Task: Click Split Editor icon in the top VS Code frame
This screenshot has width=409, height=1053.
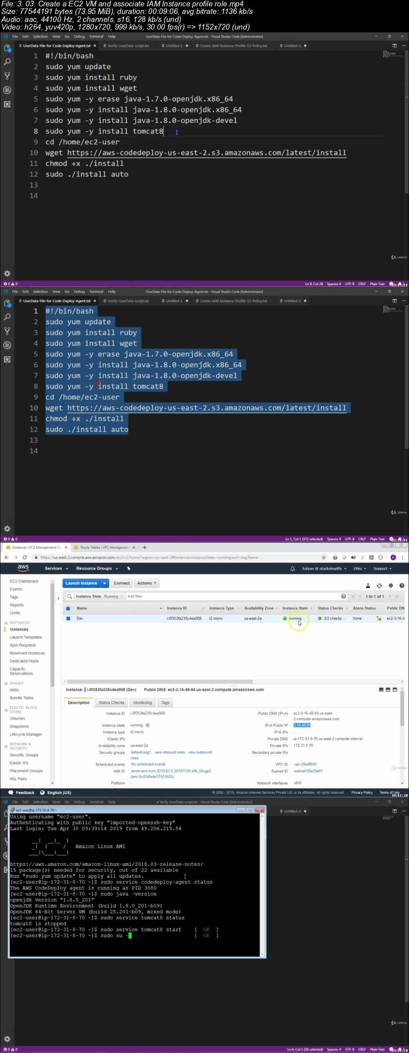Action: [394, 46]
